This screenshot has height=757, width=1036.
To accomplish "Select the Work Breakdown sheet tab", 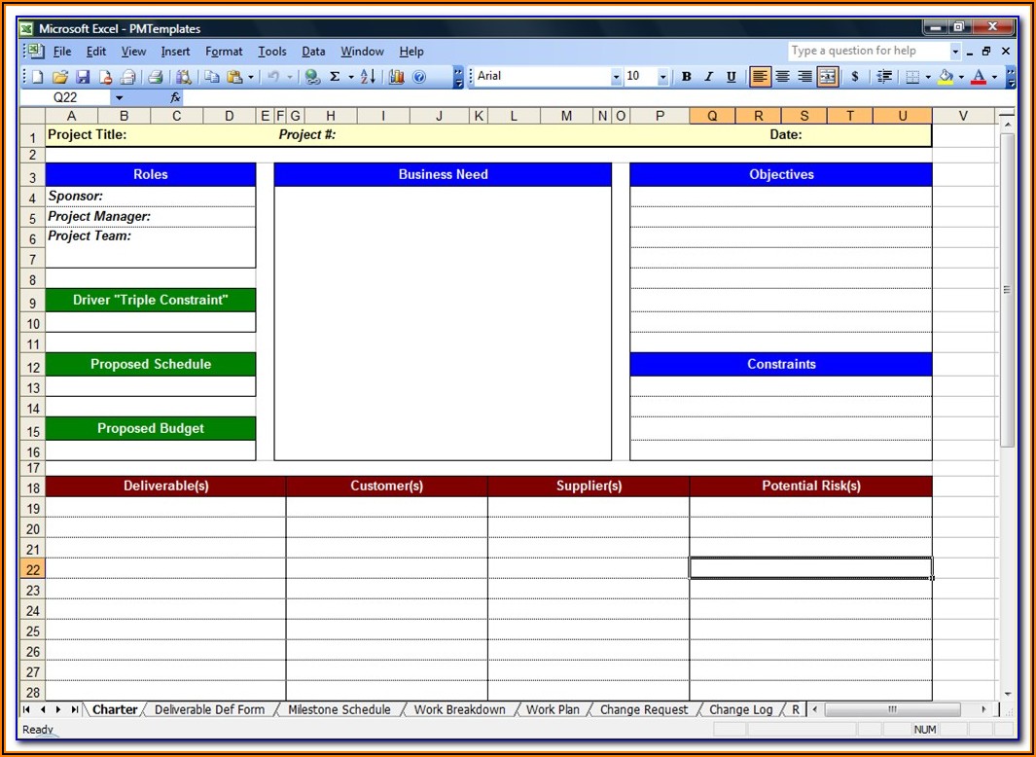I will [x=459, y=709].
